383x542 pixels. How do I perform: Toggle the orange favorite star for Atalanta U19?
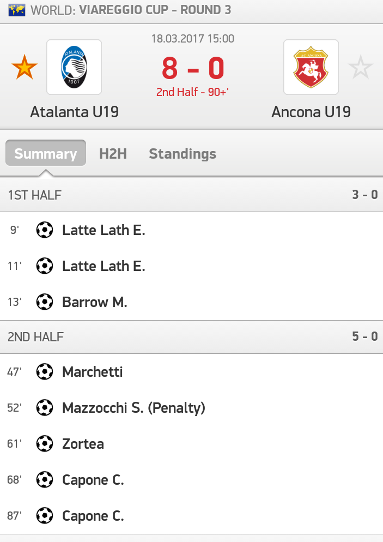tap(25, 68)
